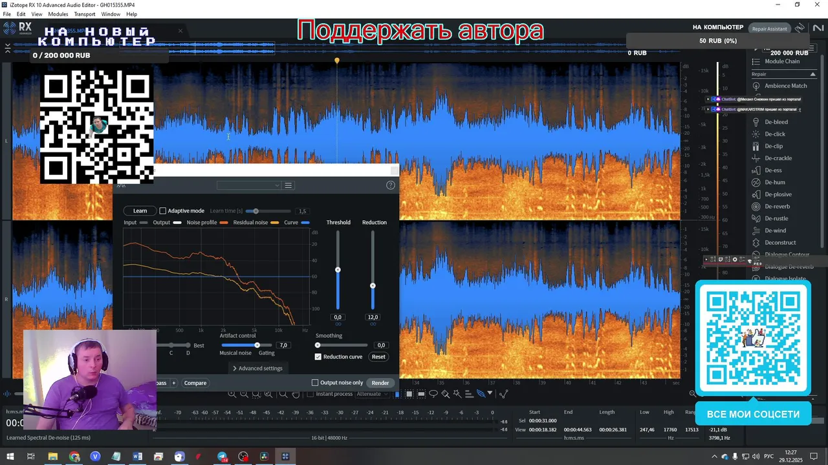This screenshot has width=828, height=465.
Task: Enable the Instant process checkbox
Action: [310, 394]
